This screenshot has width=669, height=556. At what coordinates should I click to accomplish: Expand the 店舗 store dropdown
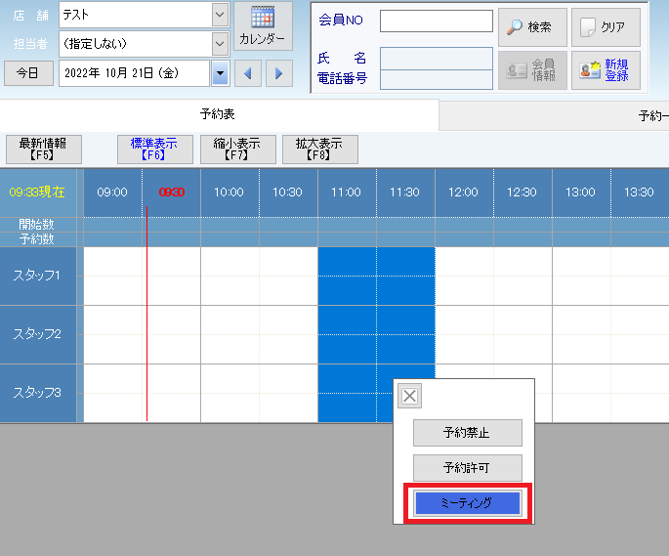[220, 15]
